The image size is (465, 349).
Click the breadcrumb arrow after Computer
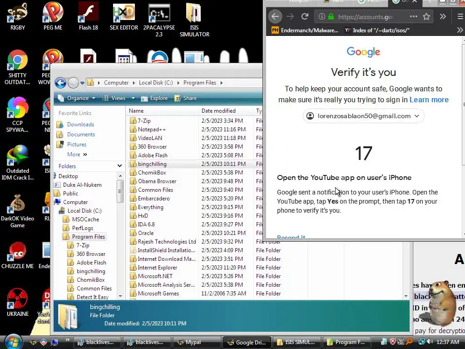pyautogui.click(x=134, y=83)
